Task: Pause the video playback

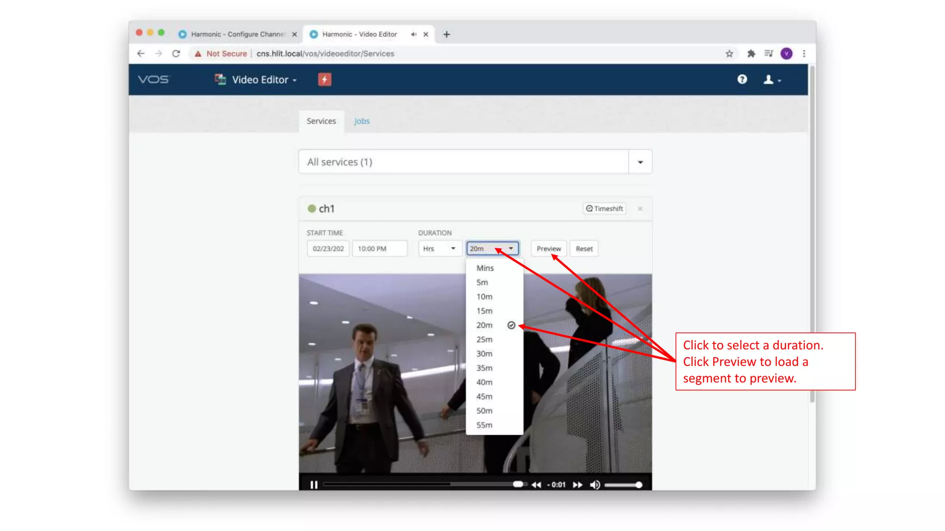Action: tap(314, 484)
